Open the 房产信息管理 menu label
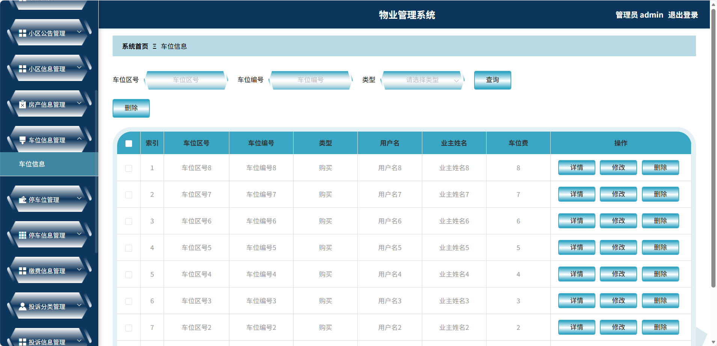Viewport: 717px width, 346px height. [47, 105]
